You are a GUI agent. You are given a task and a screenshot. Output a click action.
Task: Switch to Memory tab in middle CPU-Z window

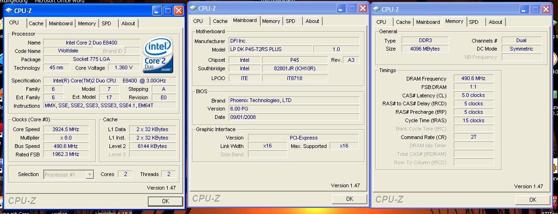pos(271,21)
